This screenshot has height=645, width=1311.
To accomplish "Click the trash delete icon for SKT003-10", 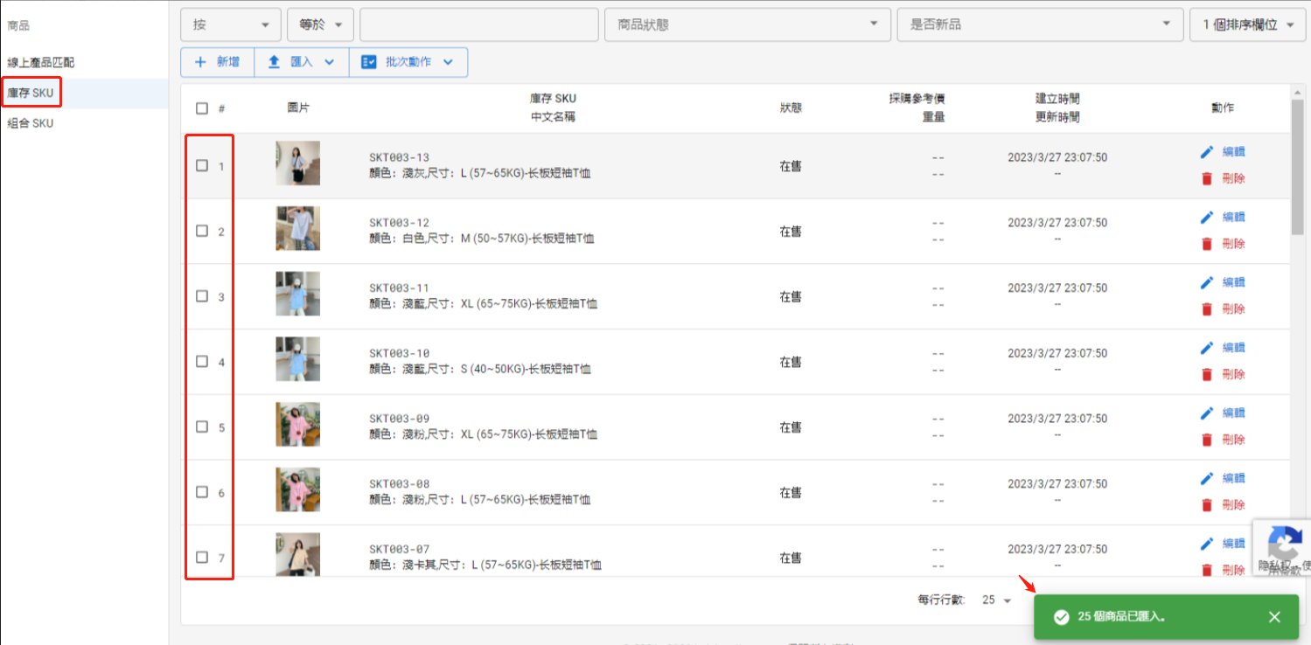I will click(x=1207, y=374).
